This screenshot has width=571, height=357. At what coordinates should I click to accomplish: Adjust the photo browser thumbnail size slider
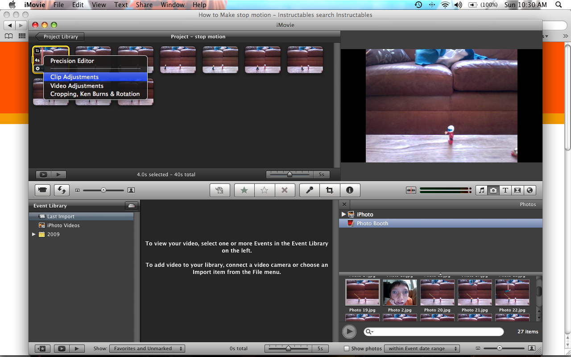pyautogui.click(x=500, y=348)
